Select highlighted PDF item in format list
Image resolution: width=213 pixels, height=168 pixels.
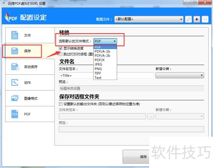coord(105,47)
